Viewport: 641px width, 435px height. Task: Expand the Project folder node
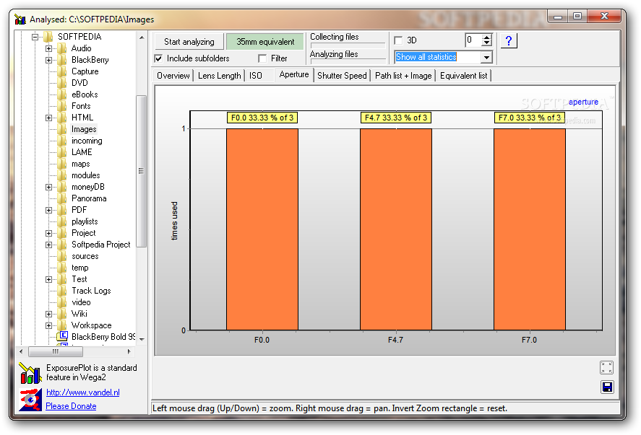pos(48,234)
